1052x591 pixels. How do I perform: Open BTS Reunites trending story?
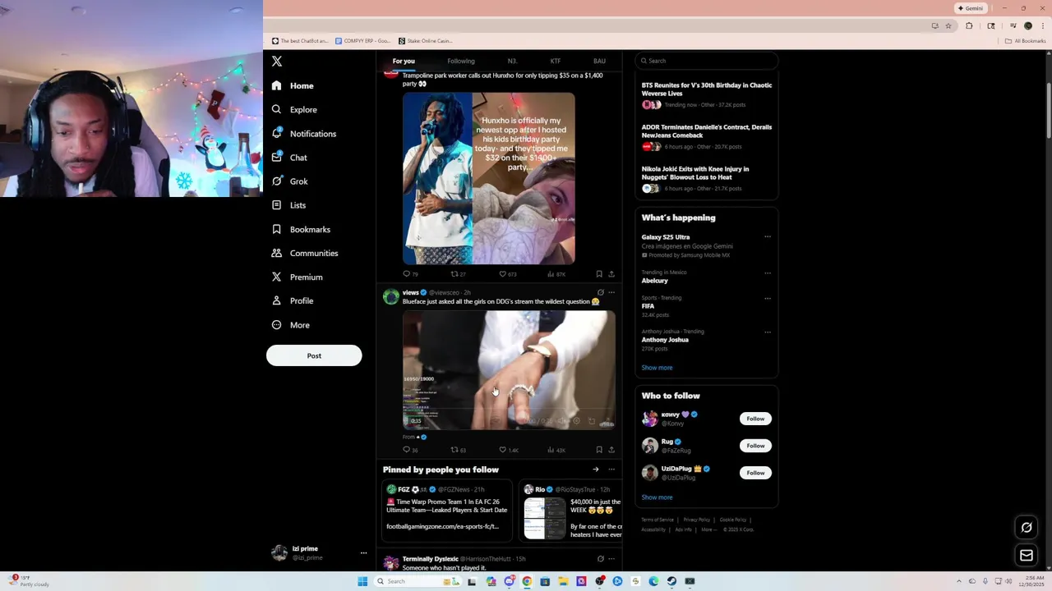point(707,94)
